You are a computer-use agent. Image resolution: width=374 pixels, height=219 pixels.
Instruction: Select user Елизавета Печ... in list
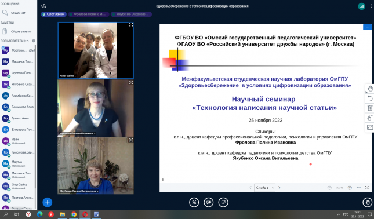pos(18,130)
